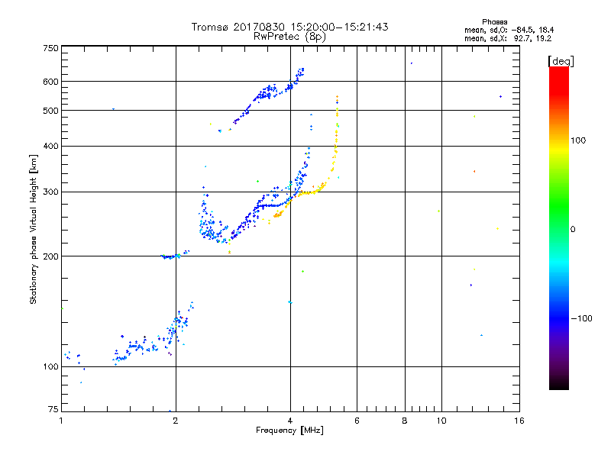
Task: Click the y-axis label '300'
Action: coord(50,192)
